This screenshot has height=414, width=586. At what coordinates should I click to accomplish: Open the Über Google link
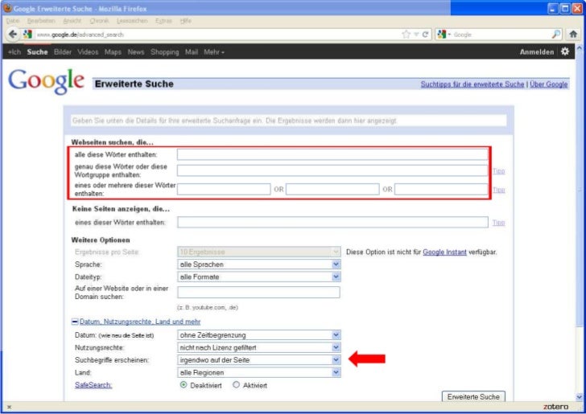(x=549, y=84)
